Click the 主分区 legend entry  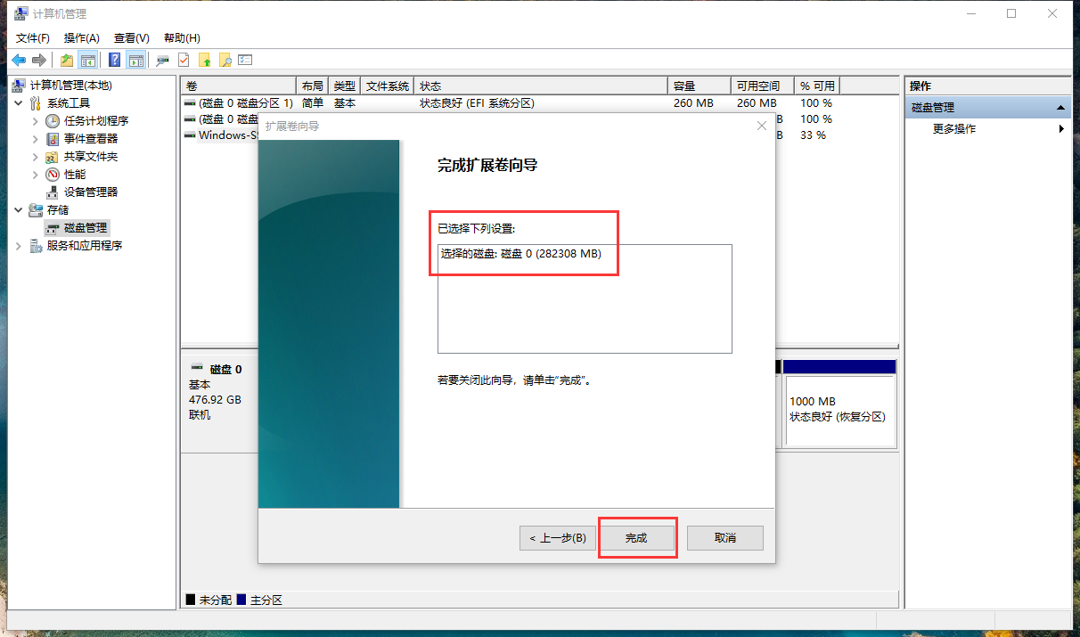pyautogui.click(x=258, y=600)
